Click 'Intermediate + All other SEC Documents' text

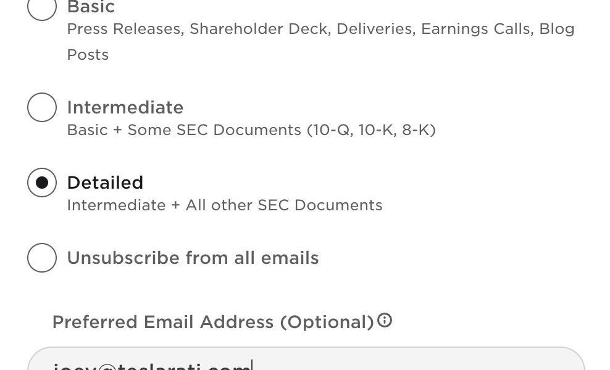pos(225,205)
